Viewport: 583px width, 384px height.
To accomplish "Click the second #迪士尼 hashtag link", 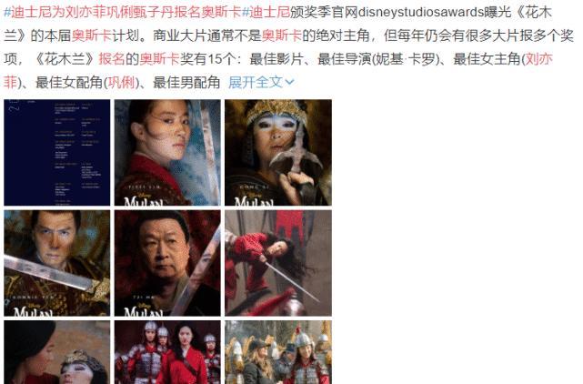I will pyautogui.click(x=266, y=12).
